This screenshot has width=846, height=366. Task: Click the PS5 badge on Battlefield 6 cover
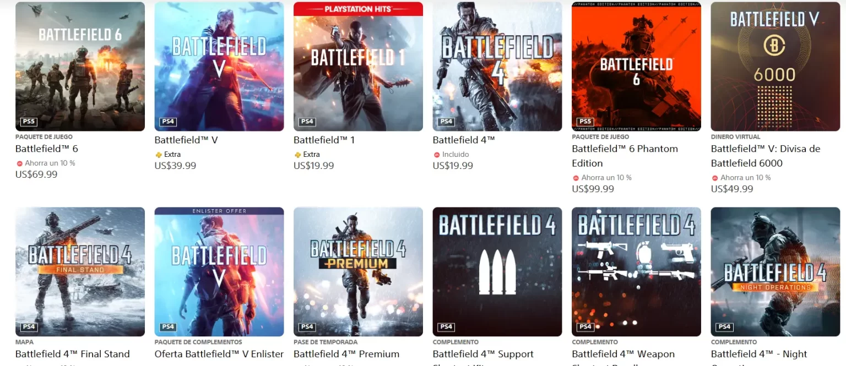click(x=29, y=122)
